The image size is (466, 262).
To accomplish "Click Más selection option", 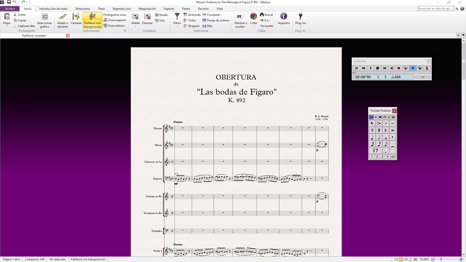I will [x=208, y=26].
